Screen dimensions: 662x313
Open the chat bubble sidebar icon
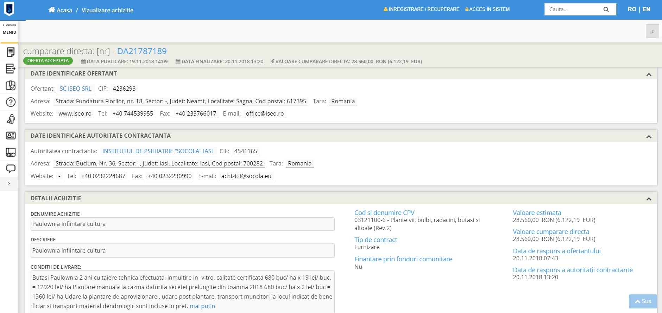pos(11,169)
